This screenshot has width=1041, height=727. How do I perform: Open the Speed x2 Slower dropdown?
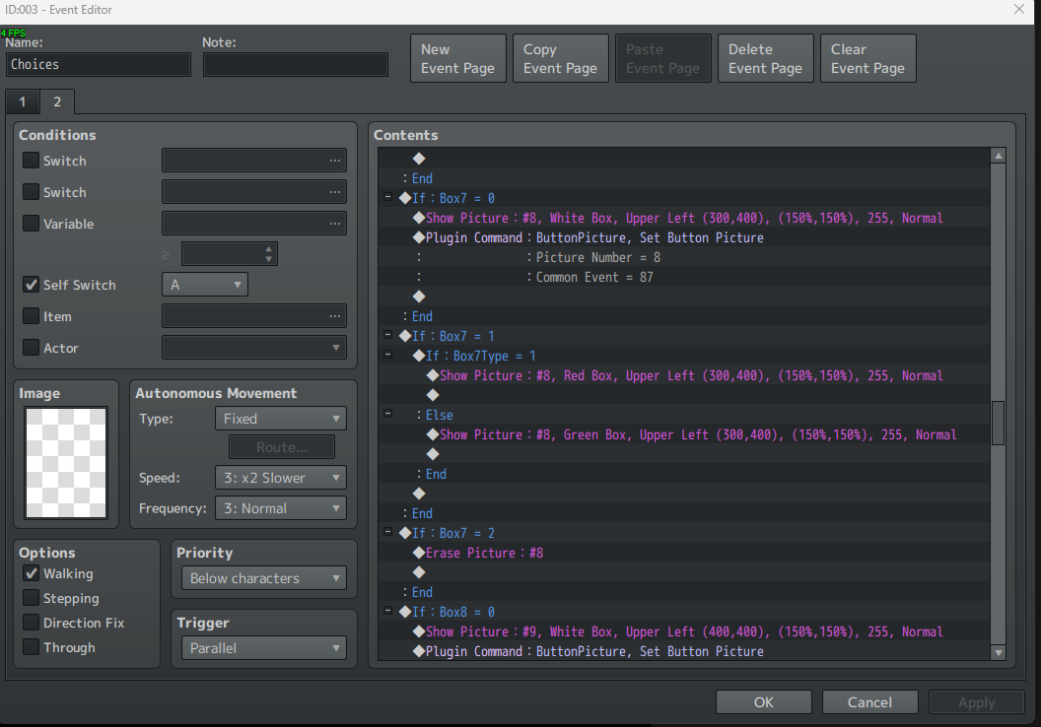280,478
